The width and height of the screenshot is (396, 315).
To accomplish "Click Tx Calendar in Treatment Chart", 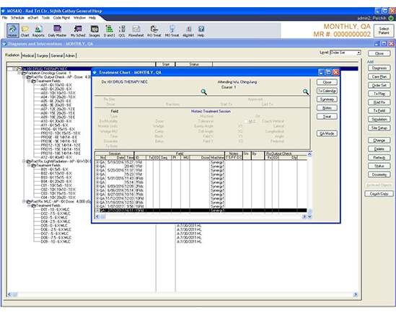I will point(327,91).
